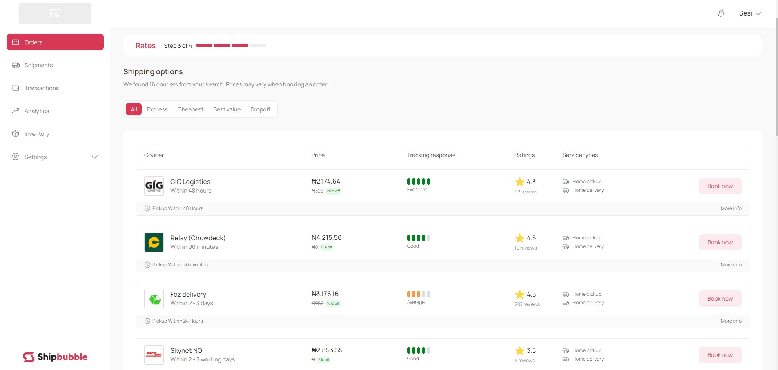The image size is (778, 370).
Task: Click the "Pickup Within 48 Hours" text
Action: coord(178,208)
